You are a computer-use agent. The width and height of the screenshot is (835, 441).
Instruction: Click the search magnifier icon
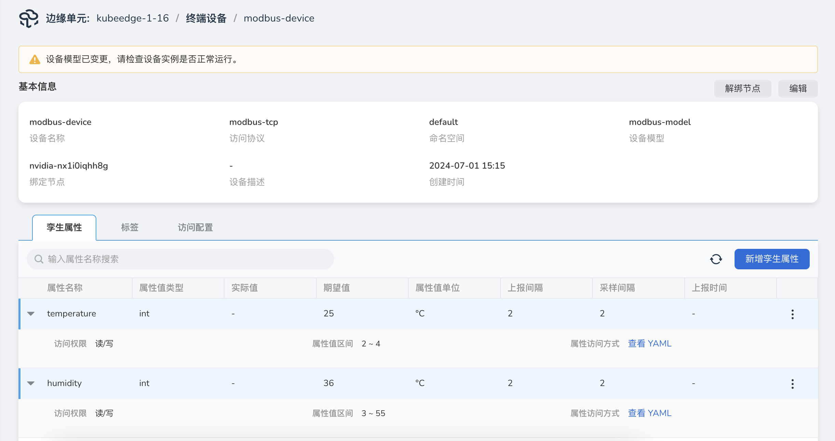(x=39, y=259)
